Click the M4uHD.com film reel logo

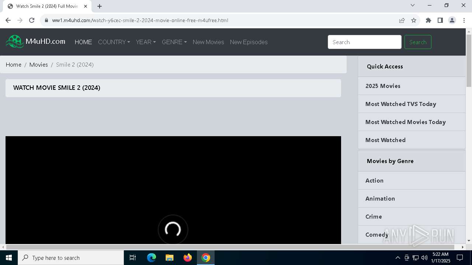15,42
